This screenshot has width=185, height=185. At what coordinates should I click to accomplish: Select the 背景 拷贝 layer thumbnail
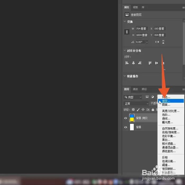pyautogui.click(x=132, y=118)
